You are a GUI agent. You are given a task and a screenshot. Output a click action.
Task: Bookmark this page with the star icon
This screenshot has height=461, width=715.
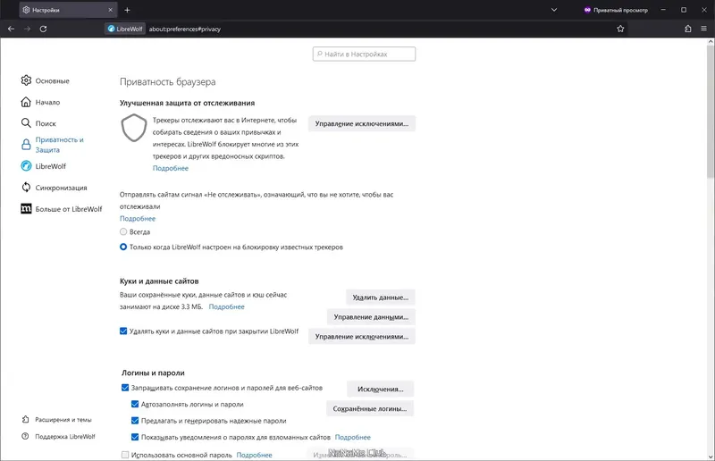620,29
